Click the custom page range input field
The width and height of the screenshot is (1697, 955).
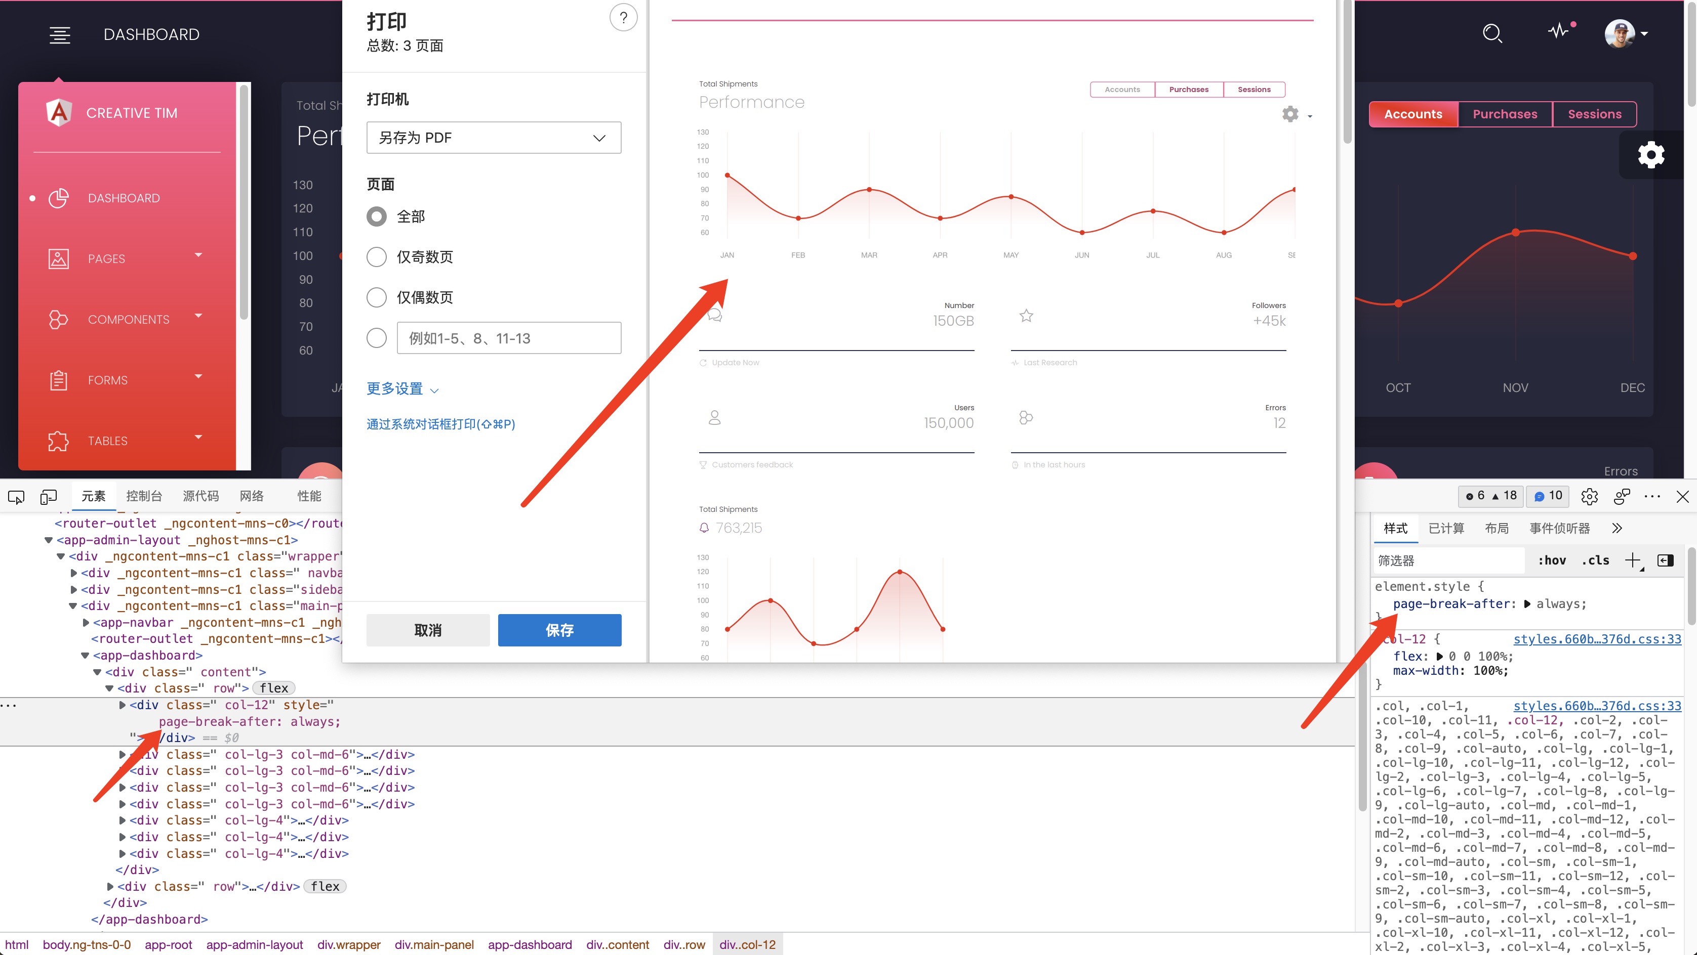509,338
